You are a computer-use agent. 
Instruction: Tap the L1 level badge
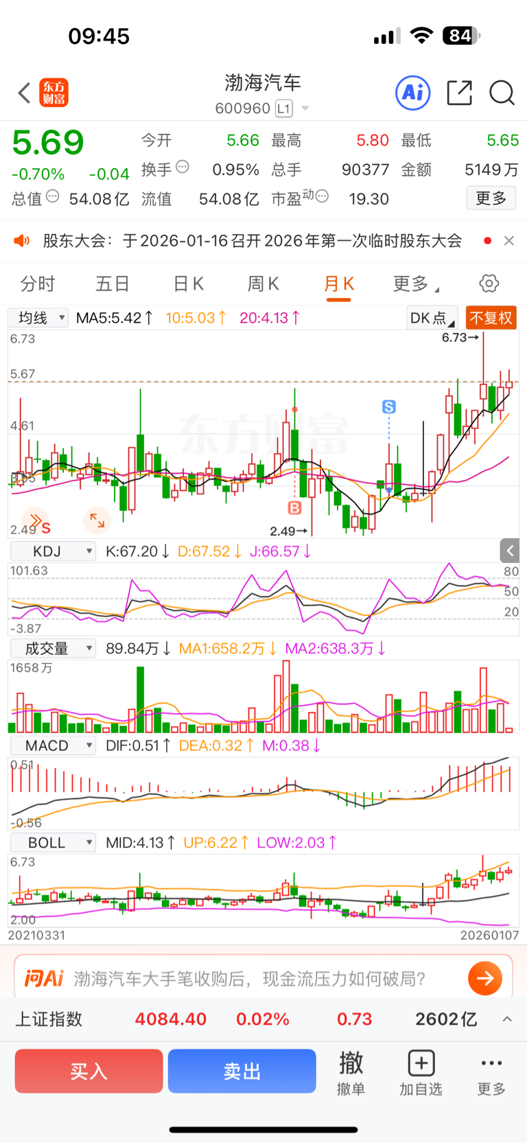(x=283, y=108)
